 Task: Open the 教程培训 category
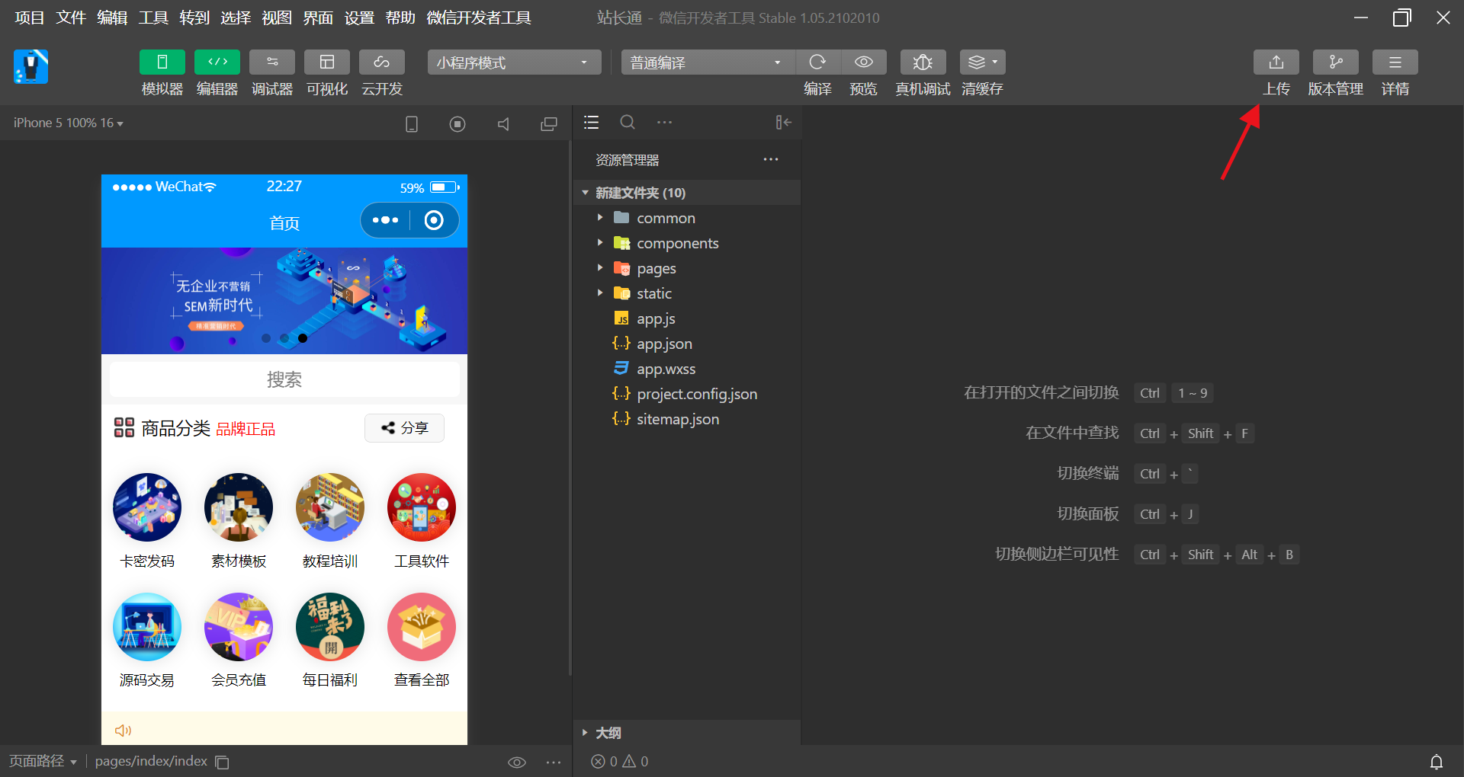point(330,521)
